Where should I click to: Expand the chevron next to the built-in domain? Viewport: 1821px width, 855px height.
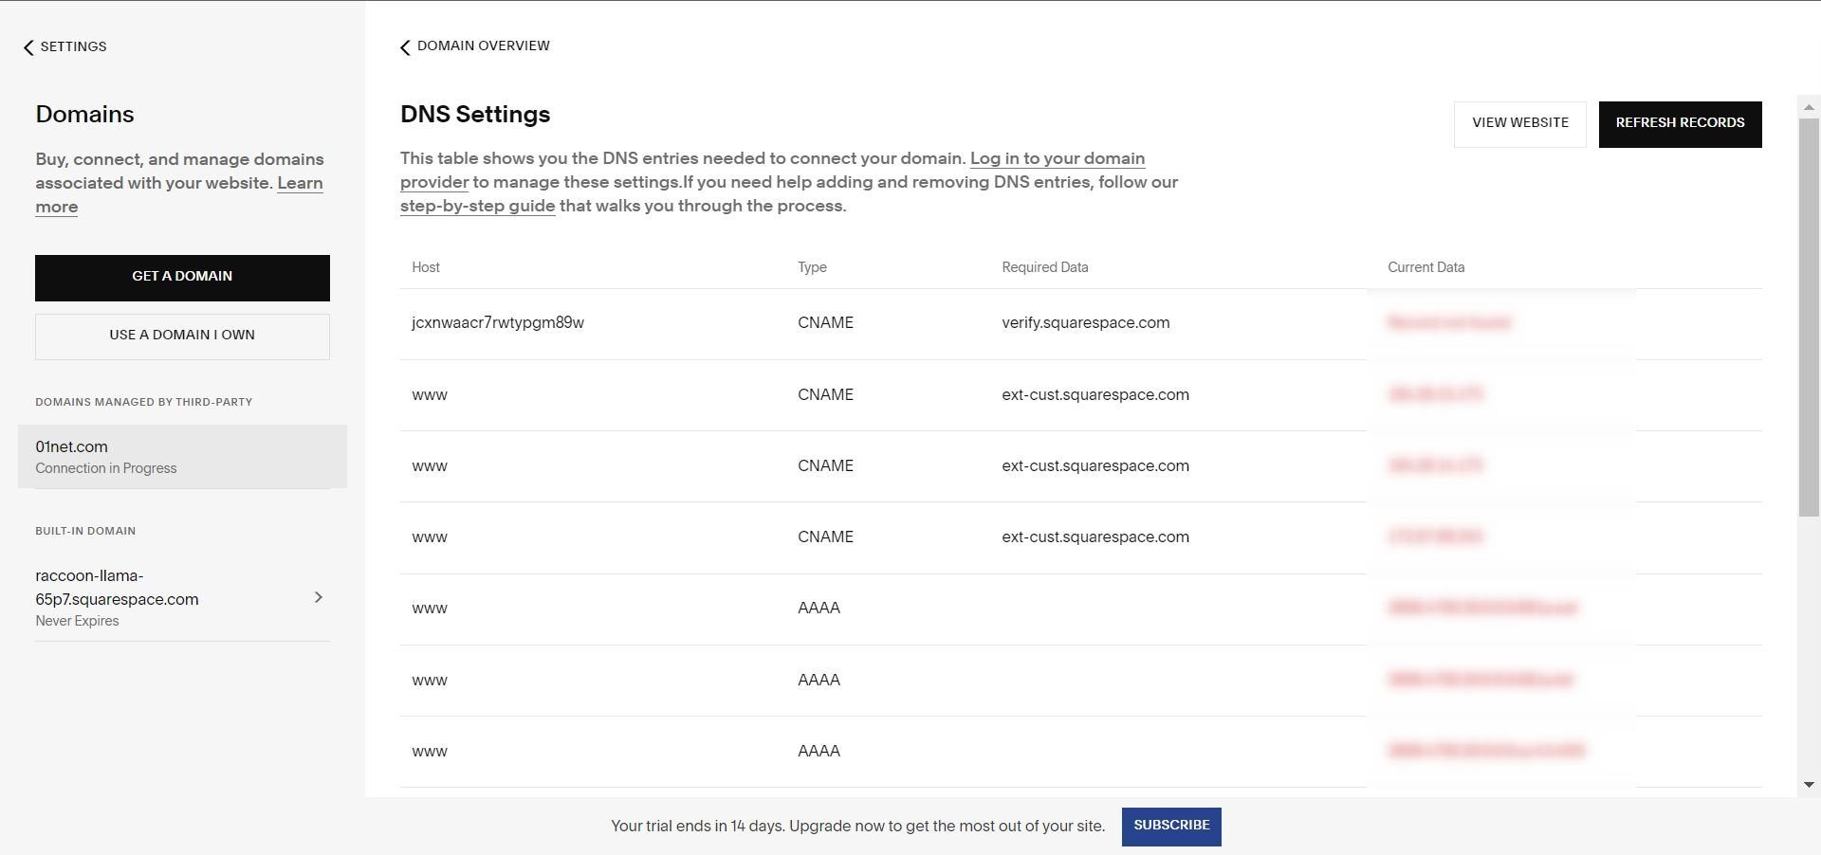(x=319, y=597)
